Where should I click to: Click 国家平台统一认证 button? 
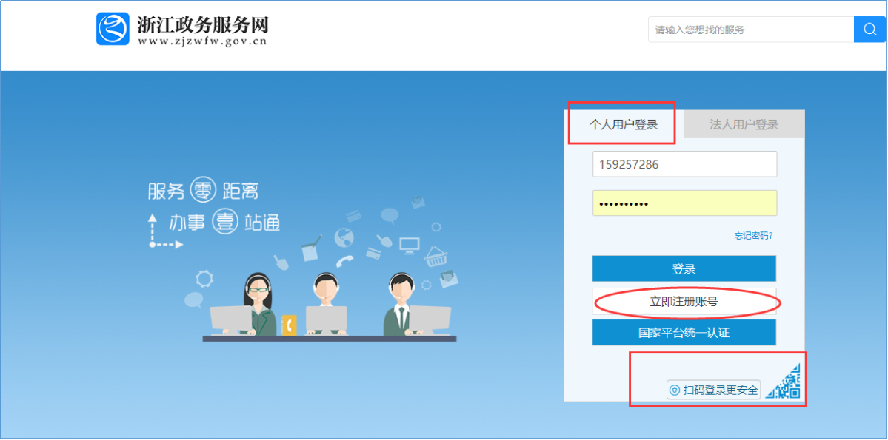click(x=684, y=333)
